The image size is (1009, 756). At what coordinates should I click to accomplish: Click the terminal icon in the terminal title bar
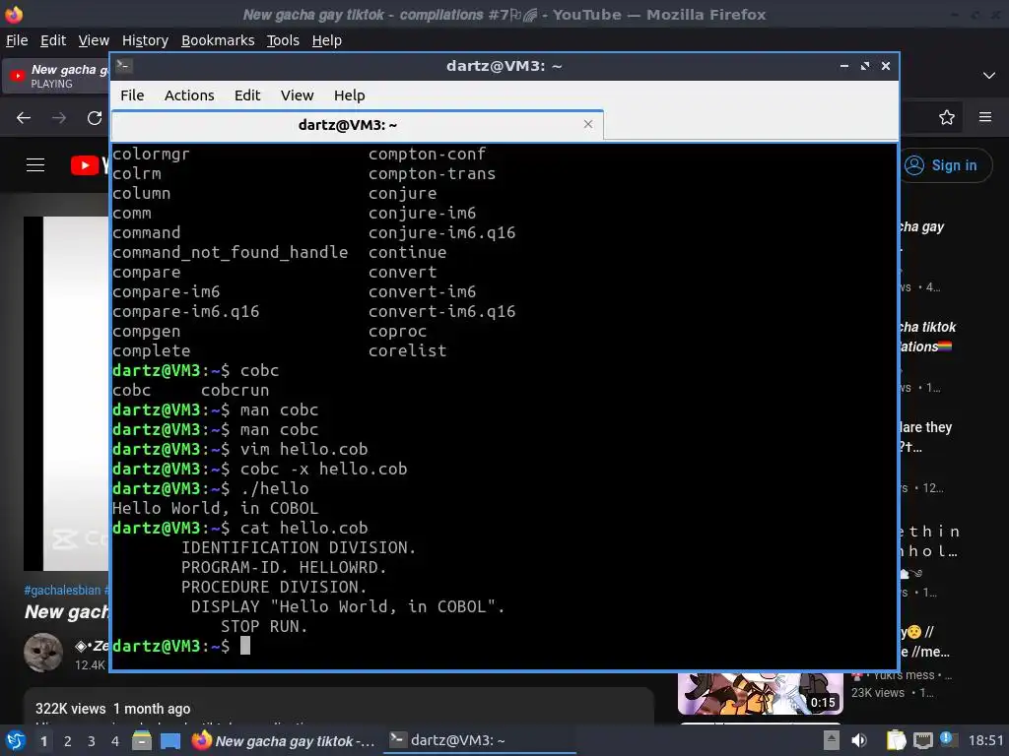(123, 66)
